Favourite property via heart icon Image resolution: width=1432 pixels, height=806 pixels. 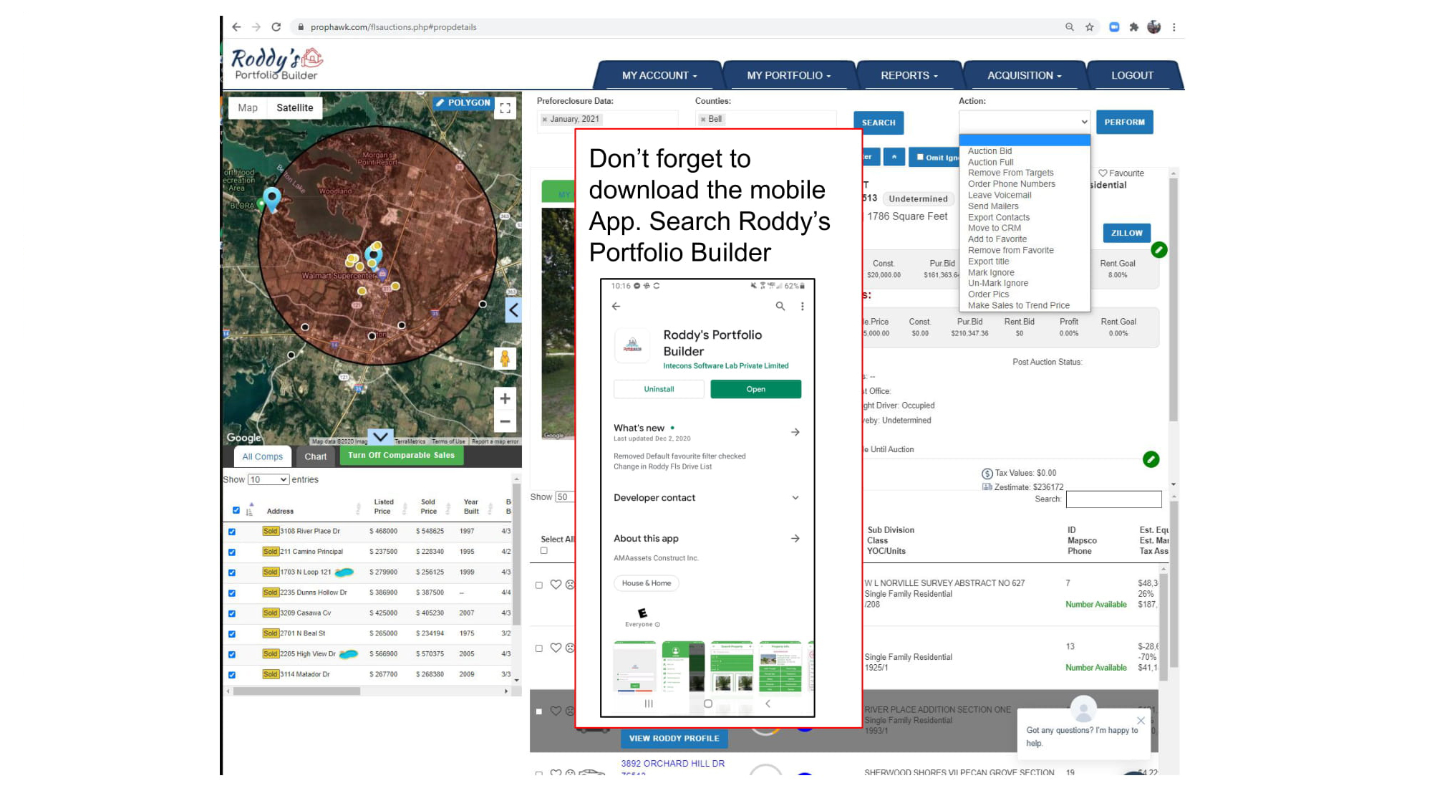(1103, 173)
